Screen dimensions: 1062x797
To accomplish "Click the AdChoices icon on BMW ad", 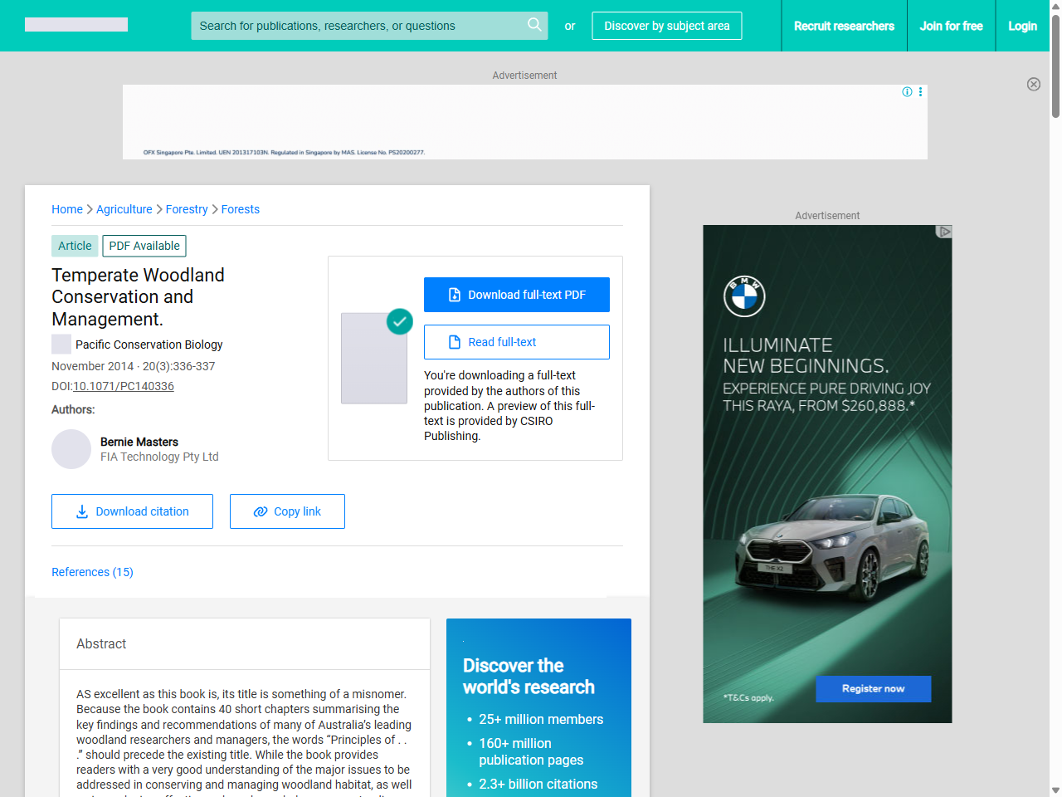I will coord(943,232).
